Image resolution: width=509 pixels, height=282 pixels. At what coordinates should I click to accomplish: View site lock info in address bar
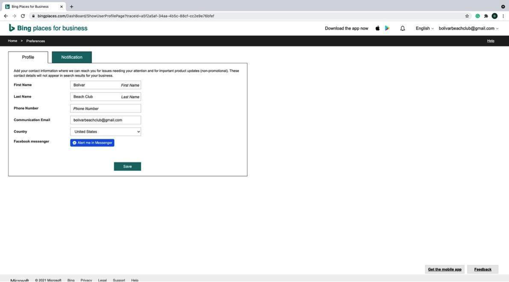[33, 16]
